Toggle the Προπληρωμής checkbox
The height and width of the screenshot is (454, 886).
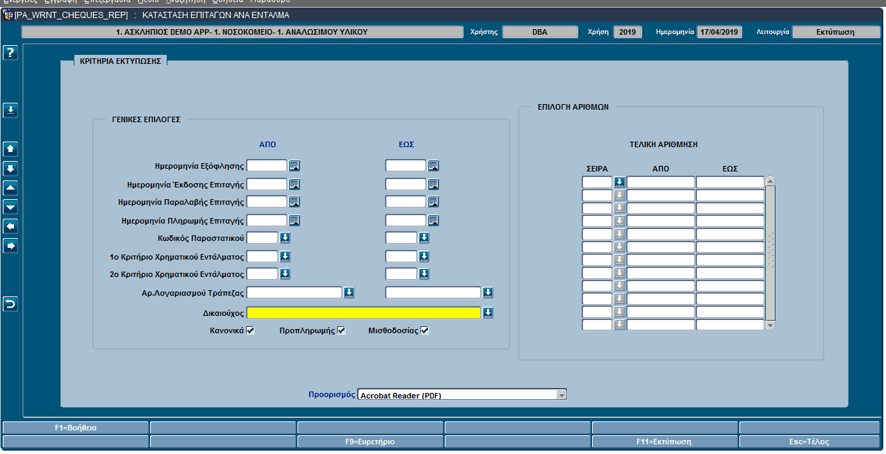pyautogui.click(x=341, y=330)
